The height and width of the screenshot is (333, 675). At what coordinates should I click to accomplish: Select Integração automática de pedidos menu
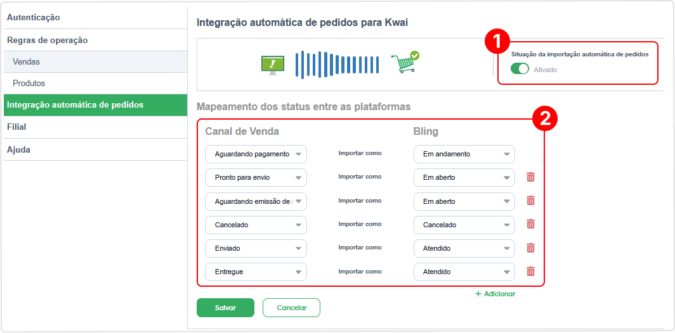(x=95, y=105)
